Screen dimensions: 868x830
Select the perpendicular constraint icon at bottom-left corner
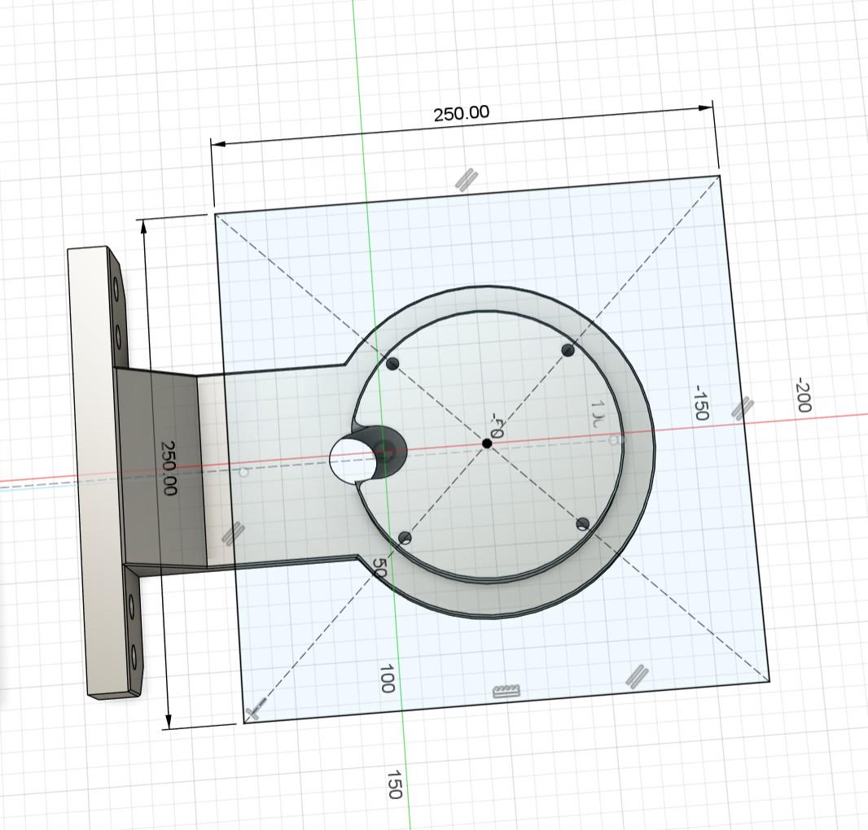(255, 710)
